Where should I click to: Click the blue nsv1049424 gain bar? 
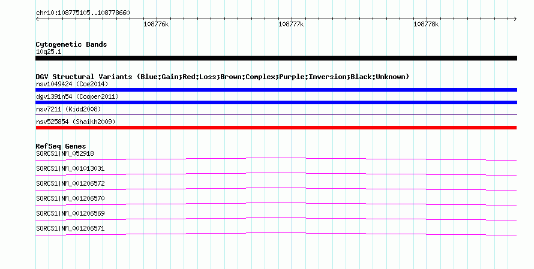click(x=276, y=90)
